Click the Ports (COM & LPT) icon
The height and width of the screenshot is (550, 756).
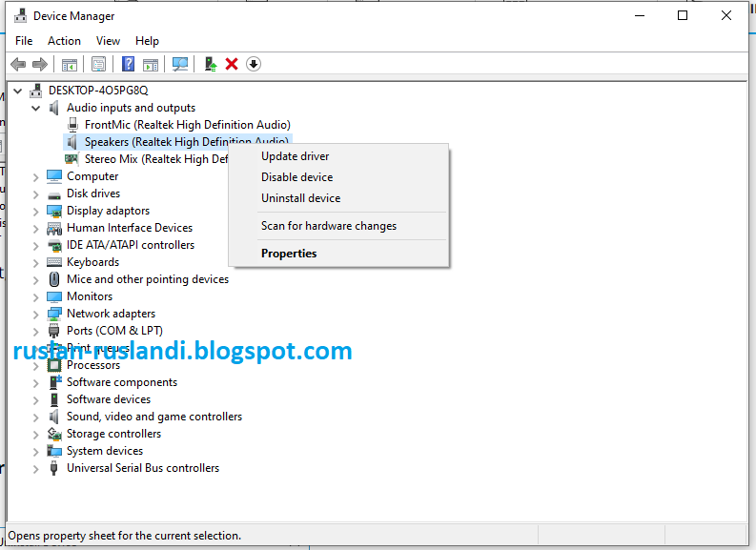(54, 331)
